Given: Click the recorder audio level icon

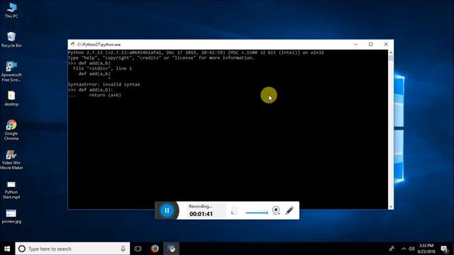Looking at the screenshot, I should point(234,211).
